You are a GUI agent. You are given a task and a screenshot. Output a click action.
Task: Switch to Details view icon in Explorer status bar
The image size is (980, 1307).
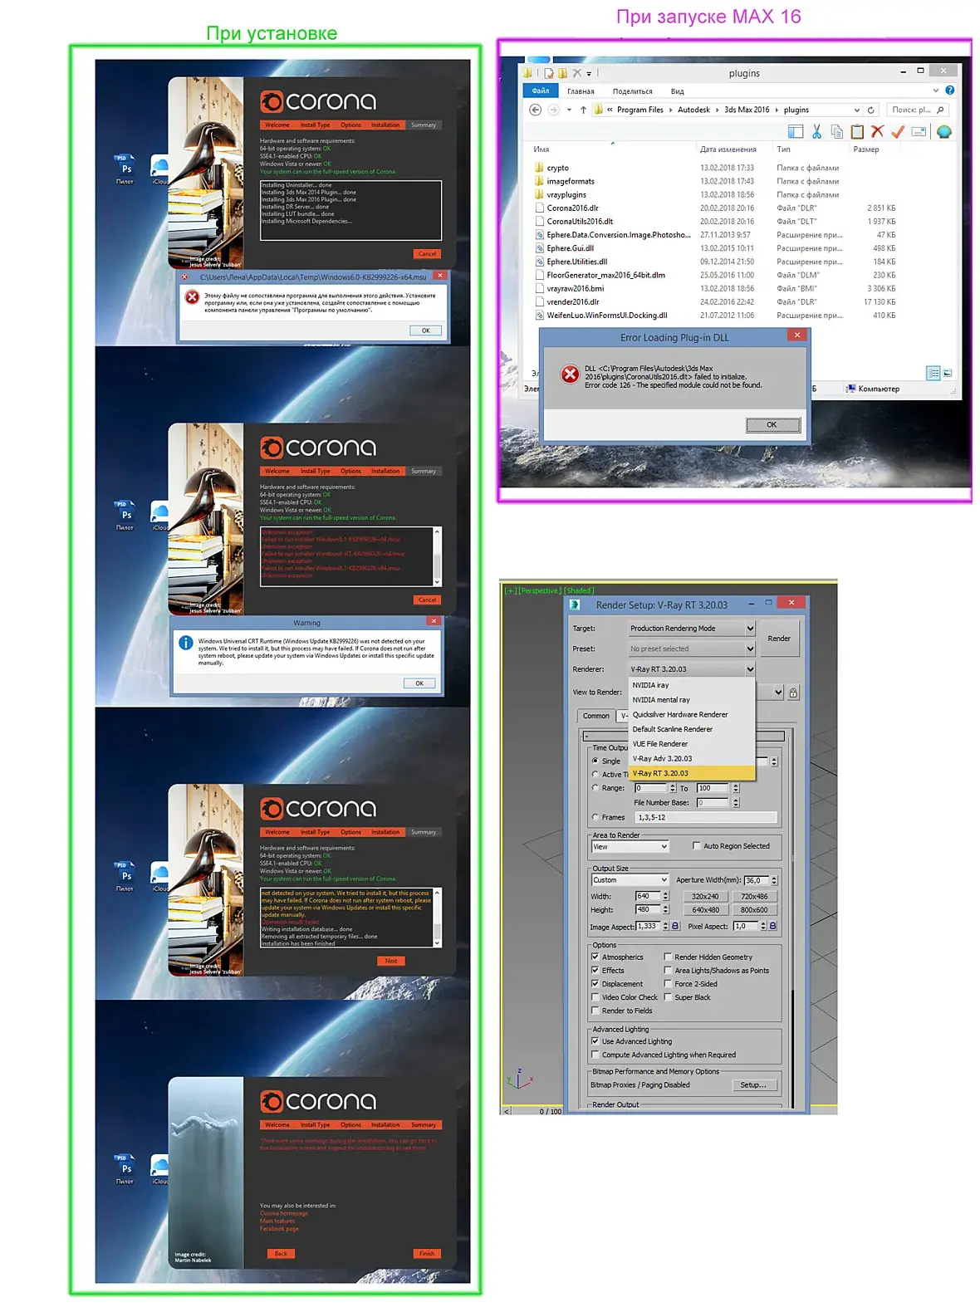click(933, 373)
